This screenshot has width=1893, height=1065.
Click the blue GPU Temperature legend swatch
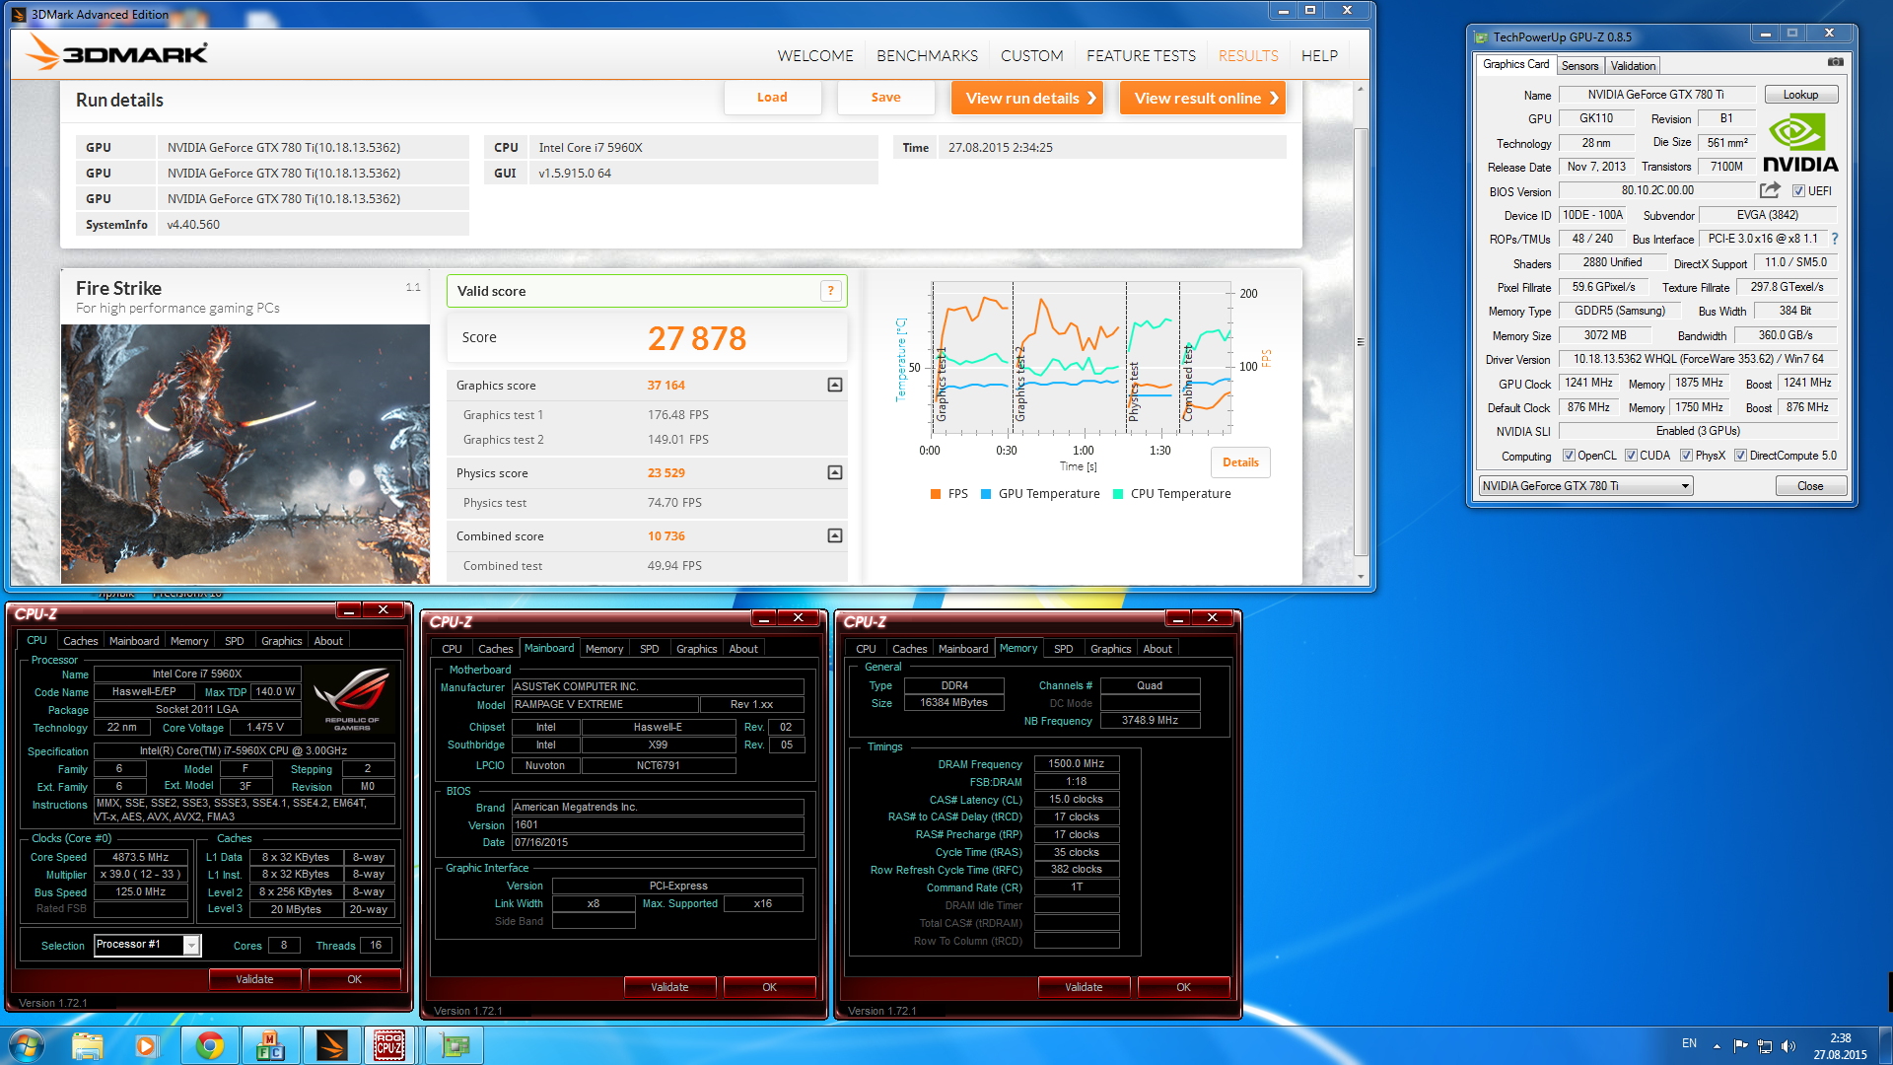986,494
